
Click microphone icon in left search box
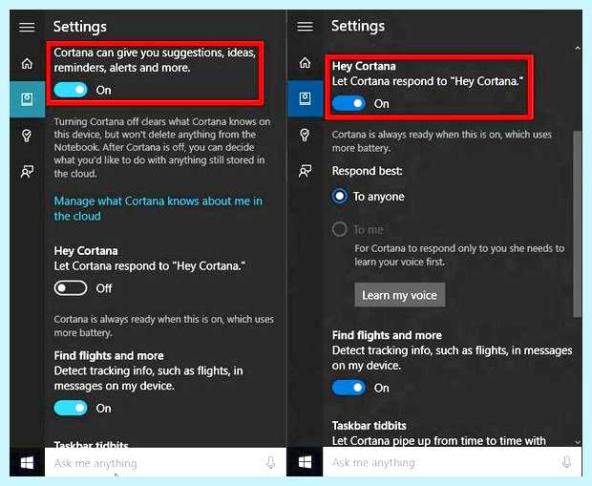point(270,462)
